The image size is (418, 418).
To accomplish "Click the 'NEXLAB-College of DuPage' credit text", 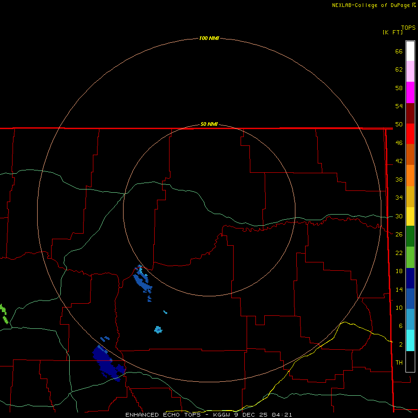I will tap(372, 5).
